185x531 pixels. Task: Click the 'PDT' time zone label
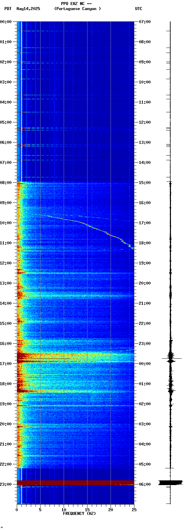[x=8, y=9]
